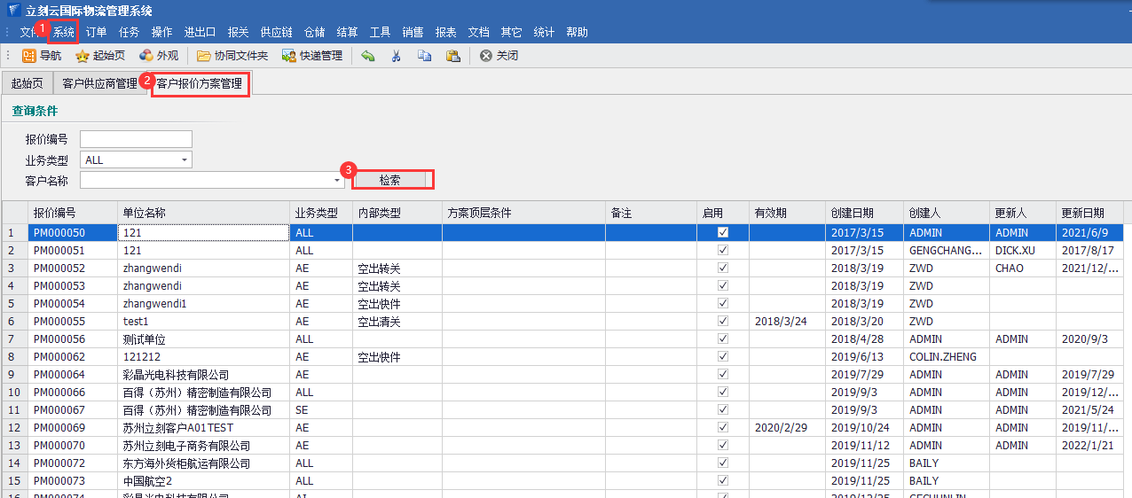Click the copy icon in toolbar
The height and width of the screenshot is (498, 1132).
click(424, 56)
